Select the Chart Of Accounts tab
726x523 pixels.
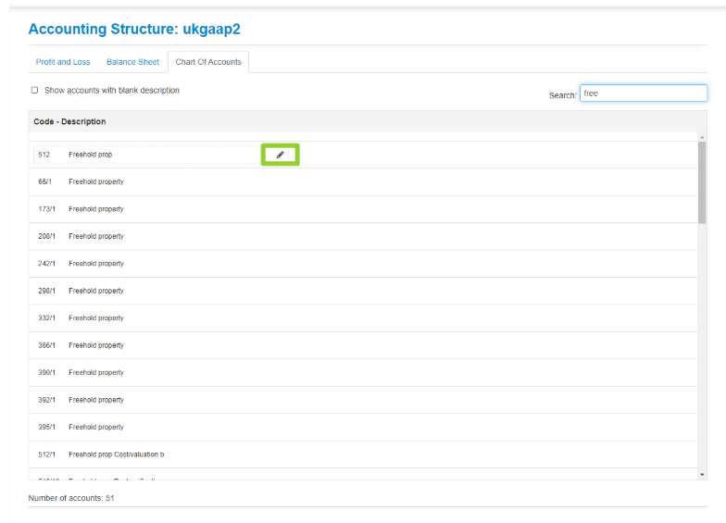[208, 62]
